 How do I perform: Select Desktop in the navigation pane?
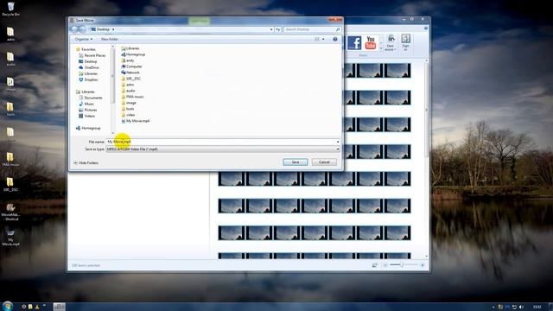[88, 61]
